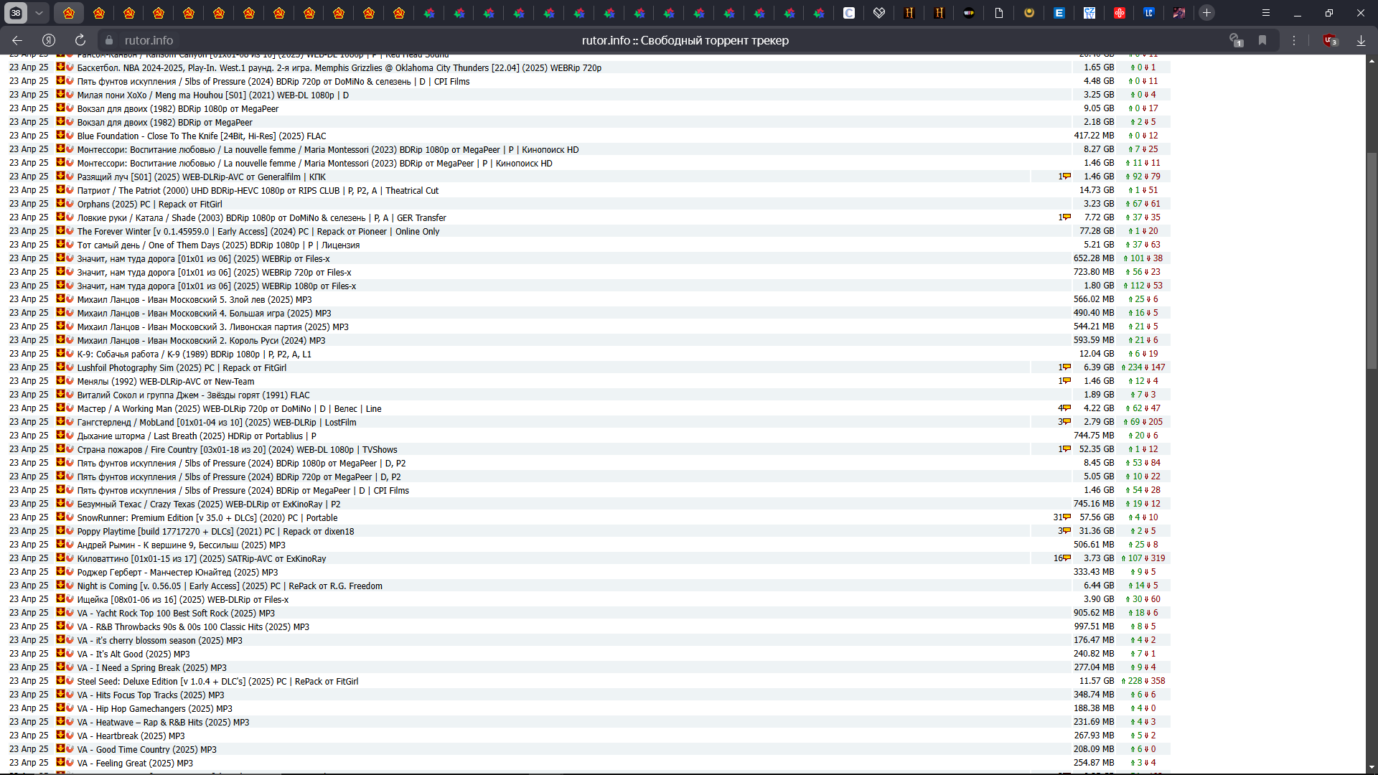
Task: Open magnet link for Steel Seed Deluxe Edition
Action: tap(70, 681)
